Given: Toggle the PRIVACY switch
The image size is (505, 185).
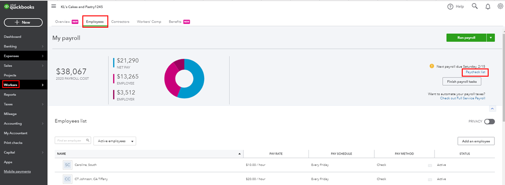Looking at the screenshot, I should pos(489,122).
